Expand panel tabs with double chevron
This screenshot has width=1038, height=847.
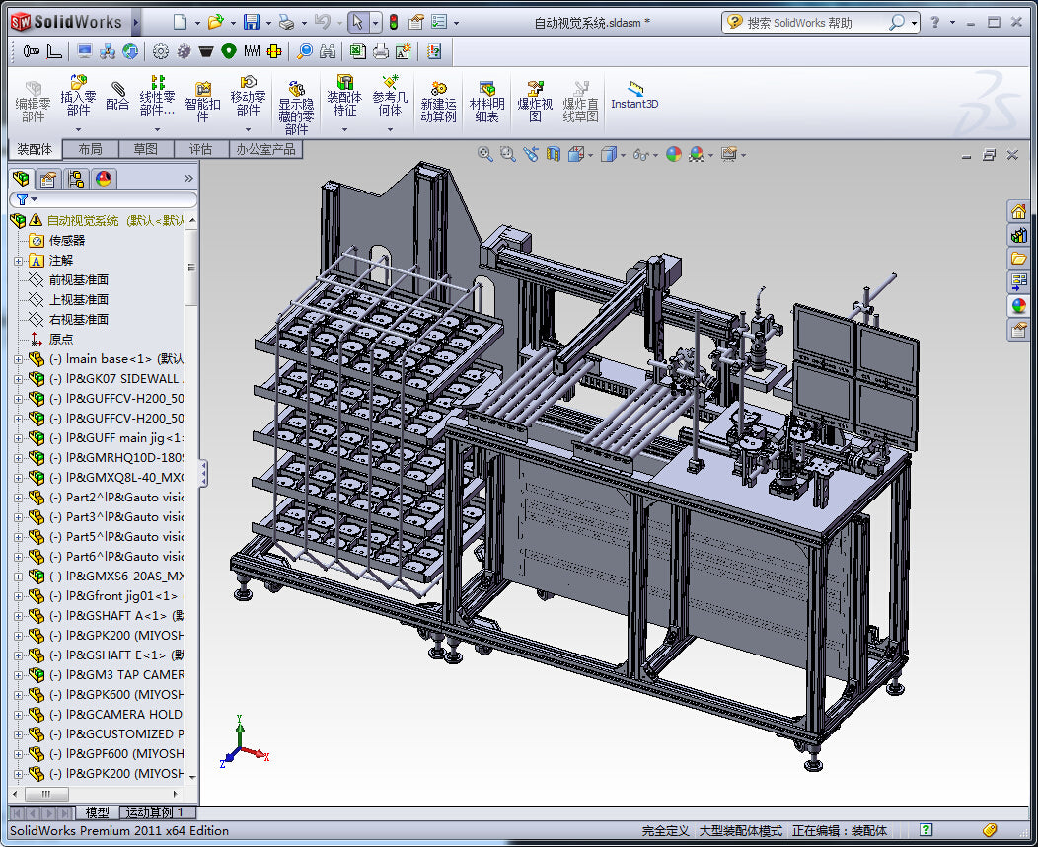click(188, 178)
